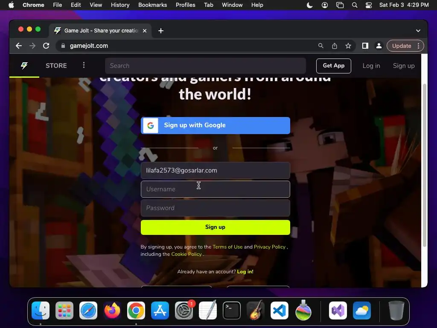437x328 pixels.
Task: Open Visual Studio purple icon in dock
Action: 338,310
